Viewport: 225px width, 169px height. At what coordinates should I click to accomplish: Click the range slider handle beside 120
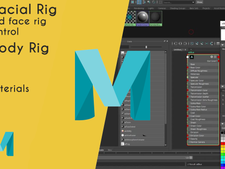point(191,158)
